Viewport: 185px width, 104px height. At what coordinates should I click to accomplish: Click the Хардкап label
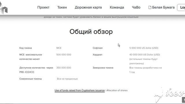(x=97, y=55)
